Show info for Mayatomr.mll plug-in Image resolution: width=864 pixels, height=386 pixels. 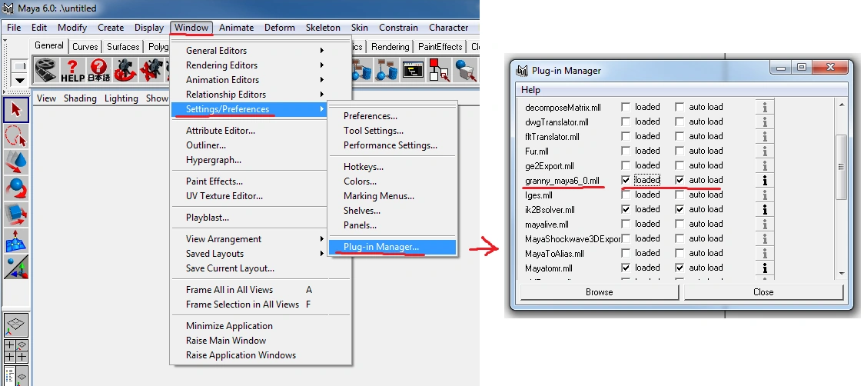click(x=764, y=268)
